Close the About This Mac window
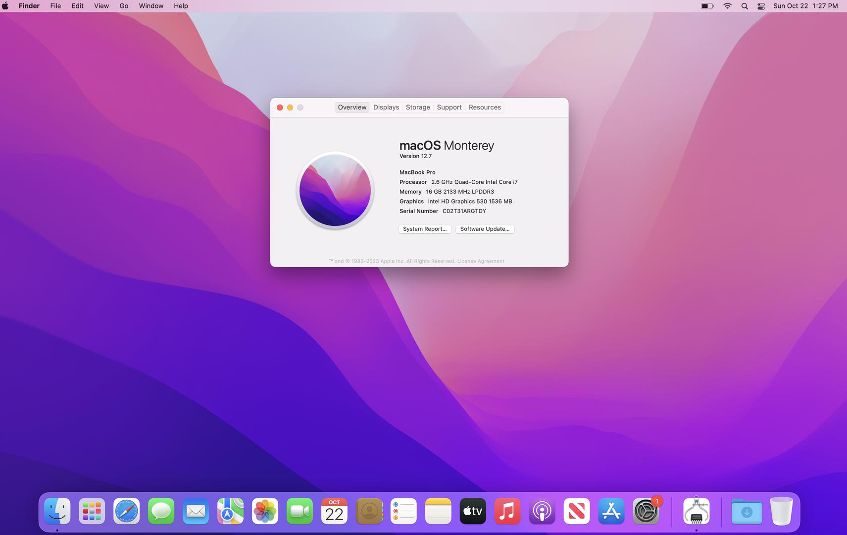This screenshot has height=535, width=847. [x=280, y=107]
